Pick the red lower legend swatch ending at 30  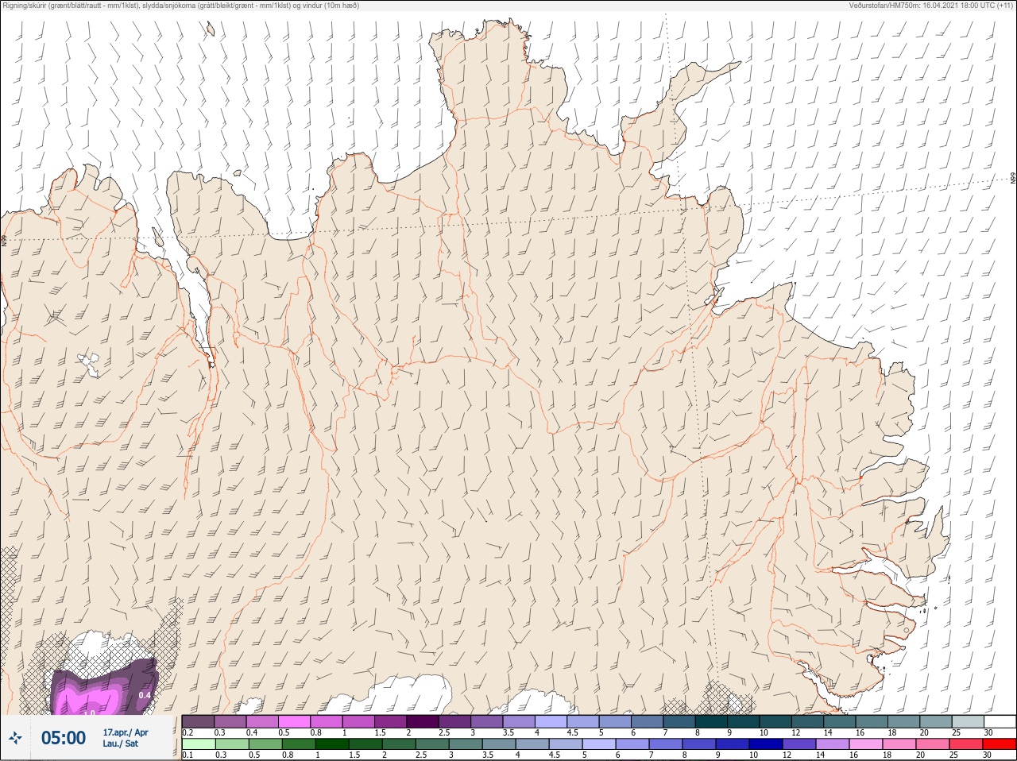1000,744
